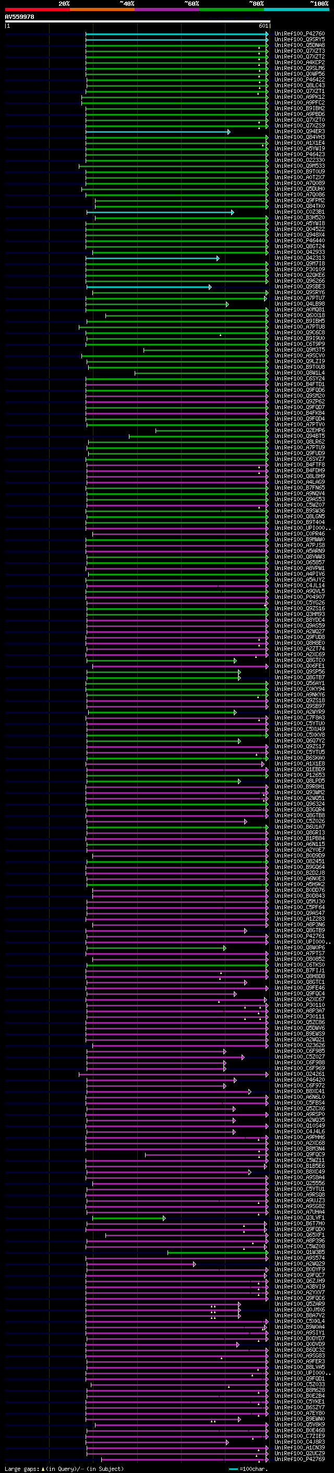The image size is (334, 1473).
Task: Select label UniRef100_Q2UCZ9
Action: [300, 1454]
